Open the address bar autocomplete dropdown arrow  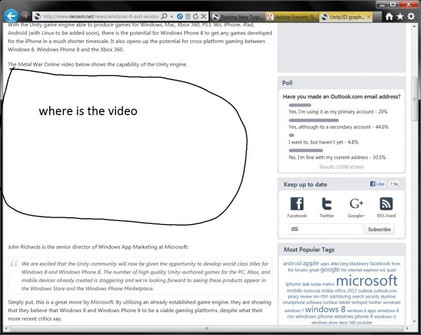171,16
